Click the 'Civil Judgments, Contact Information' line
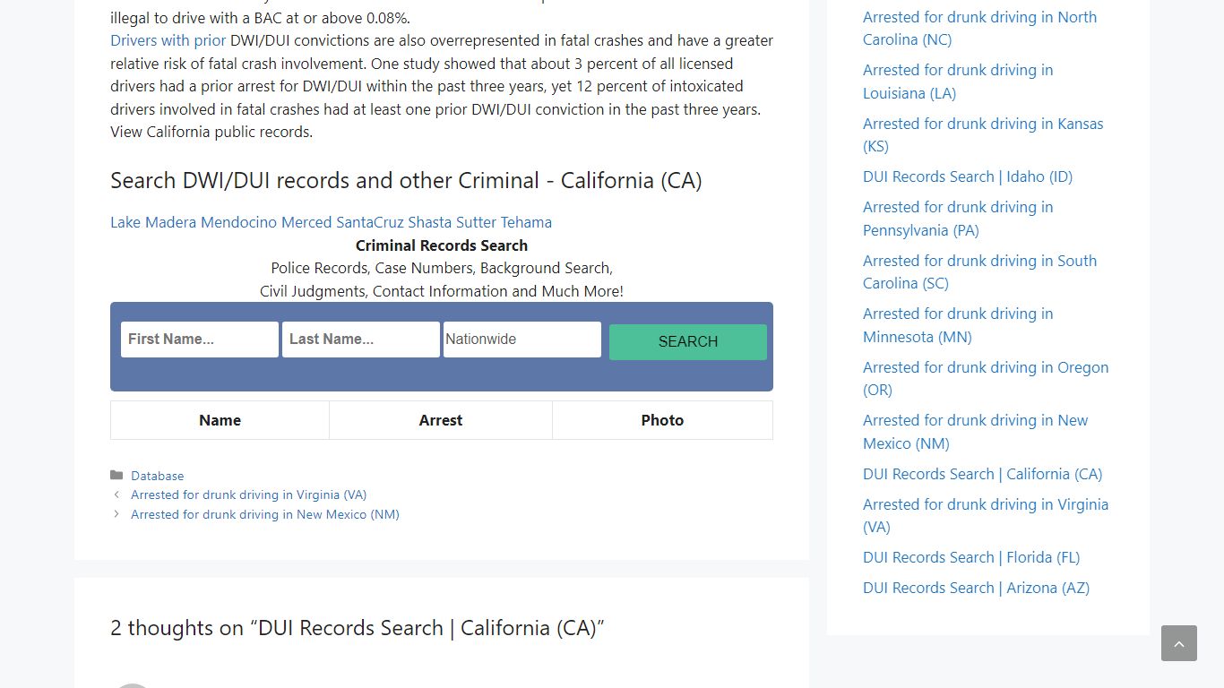Viewport: 1224px width, 688px height. (x=442, y=291)
